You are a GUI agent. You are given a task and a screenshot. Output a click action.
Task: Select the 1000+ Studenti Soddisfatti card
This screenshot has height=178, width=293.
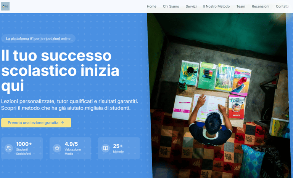(22, 148)
